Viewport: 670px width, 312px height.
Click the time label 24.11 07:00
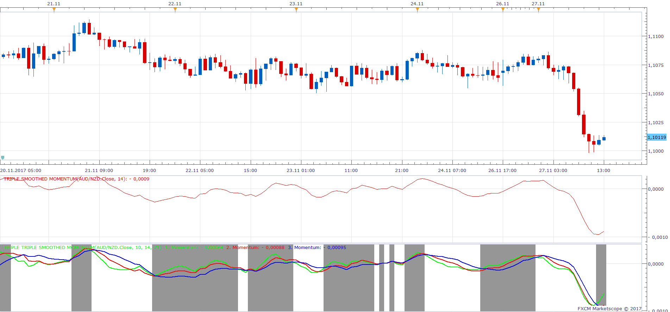(x=452, y=170)
